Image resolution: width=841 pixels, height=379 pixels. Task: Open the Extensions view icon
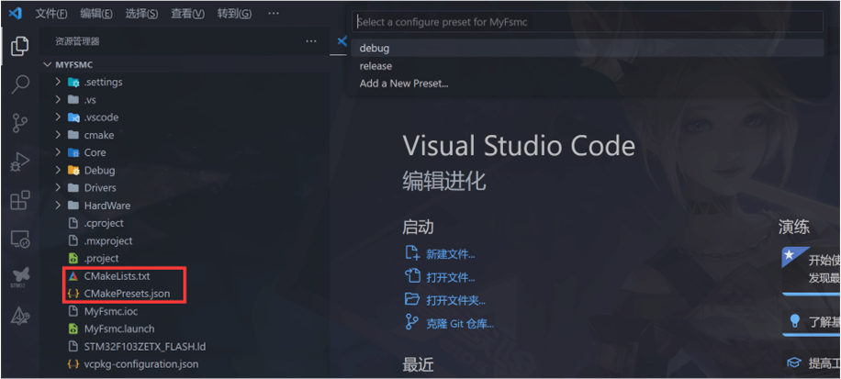coord(19,201)
